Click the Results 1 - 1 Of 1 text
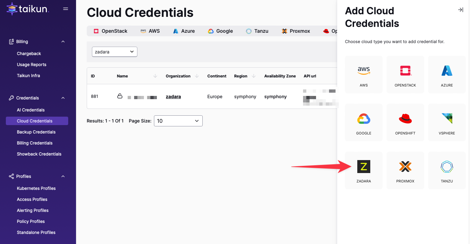 click(105, 121)
